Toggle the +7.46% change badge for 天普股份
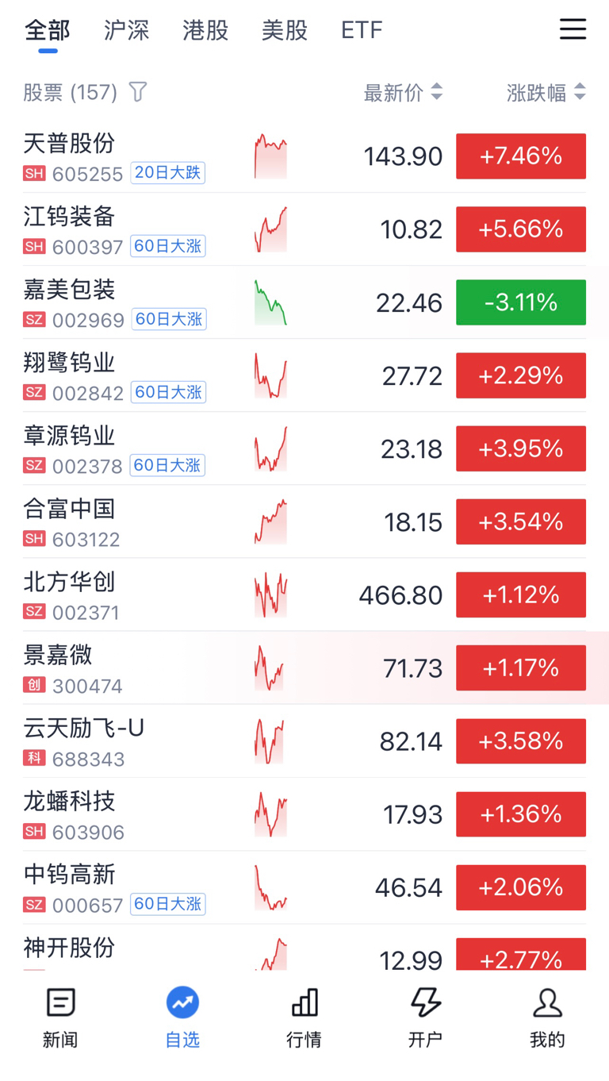This screenshot has width=609, height=1081. (x=521, y=156)
